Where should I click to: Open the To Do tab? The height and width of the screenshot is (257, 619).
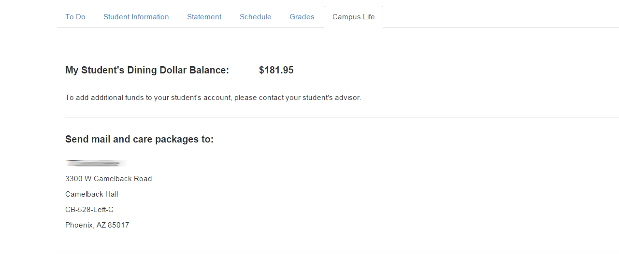[x=75, y=17]
